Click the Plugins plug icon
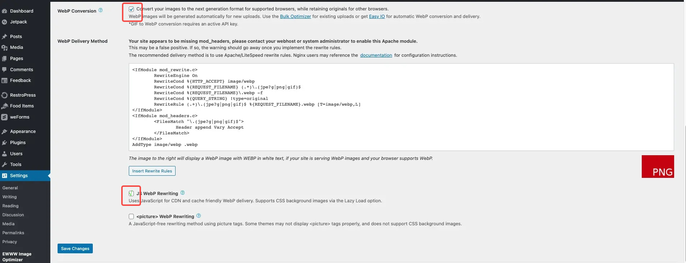686x263 pixels. point(5,142)
